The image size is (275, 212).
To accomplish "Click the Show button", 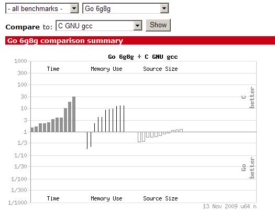I will 158,25.
